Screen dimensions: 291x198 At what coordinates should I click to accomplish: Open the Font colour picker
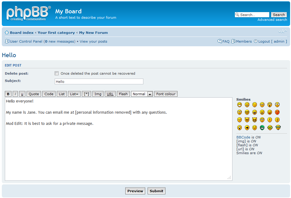166,94
